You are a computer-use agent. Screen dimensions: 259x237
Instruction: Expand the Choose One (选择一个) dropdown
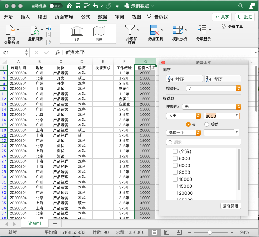click(183, 133)
